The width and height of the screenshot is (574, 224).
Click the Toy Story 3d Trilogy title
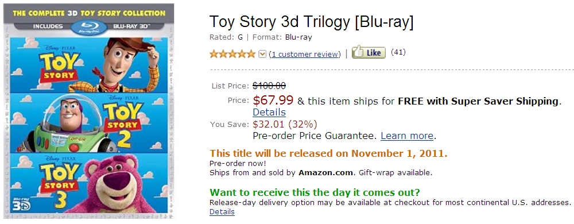pyautogui.click(x=311, y=22)
